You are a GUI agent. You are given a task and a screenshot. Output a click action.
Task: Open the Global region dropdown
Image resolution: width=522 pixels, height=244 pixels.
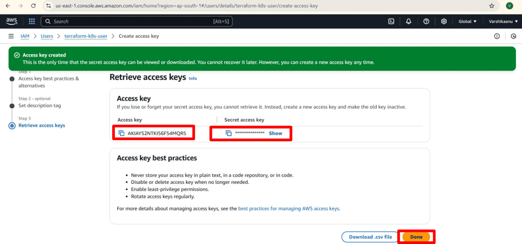tap(467, 21)
